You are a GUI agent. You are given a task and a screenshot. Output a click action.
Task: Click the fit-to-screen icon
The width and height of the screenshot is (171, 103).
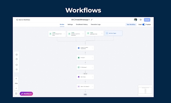point(16,94)
